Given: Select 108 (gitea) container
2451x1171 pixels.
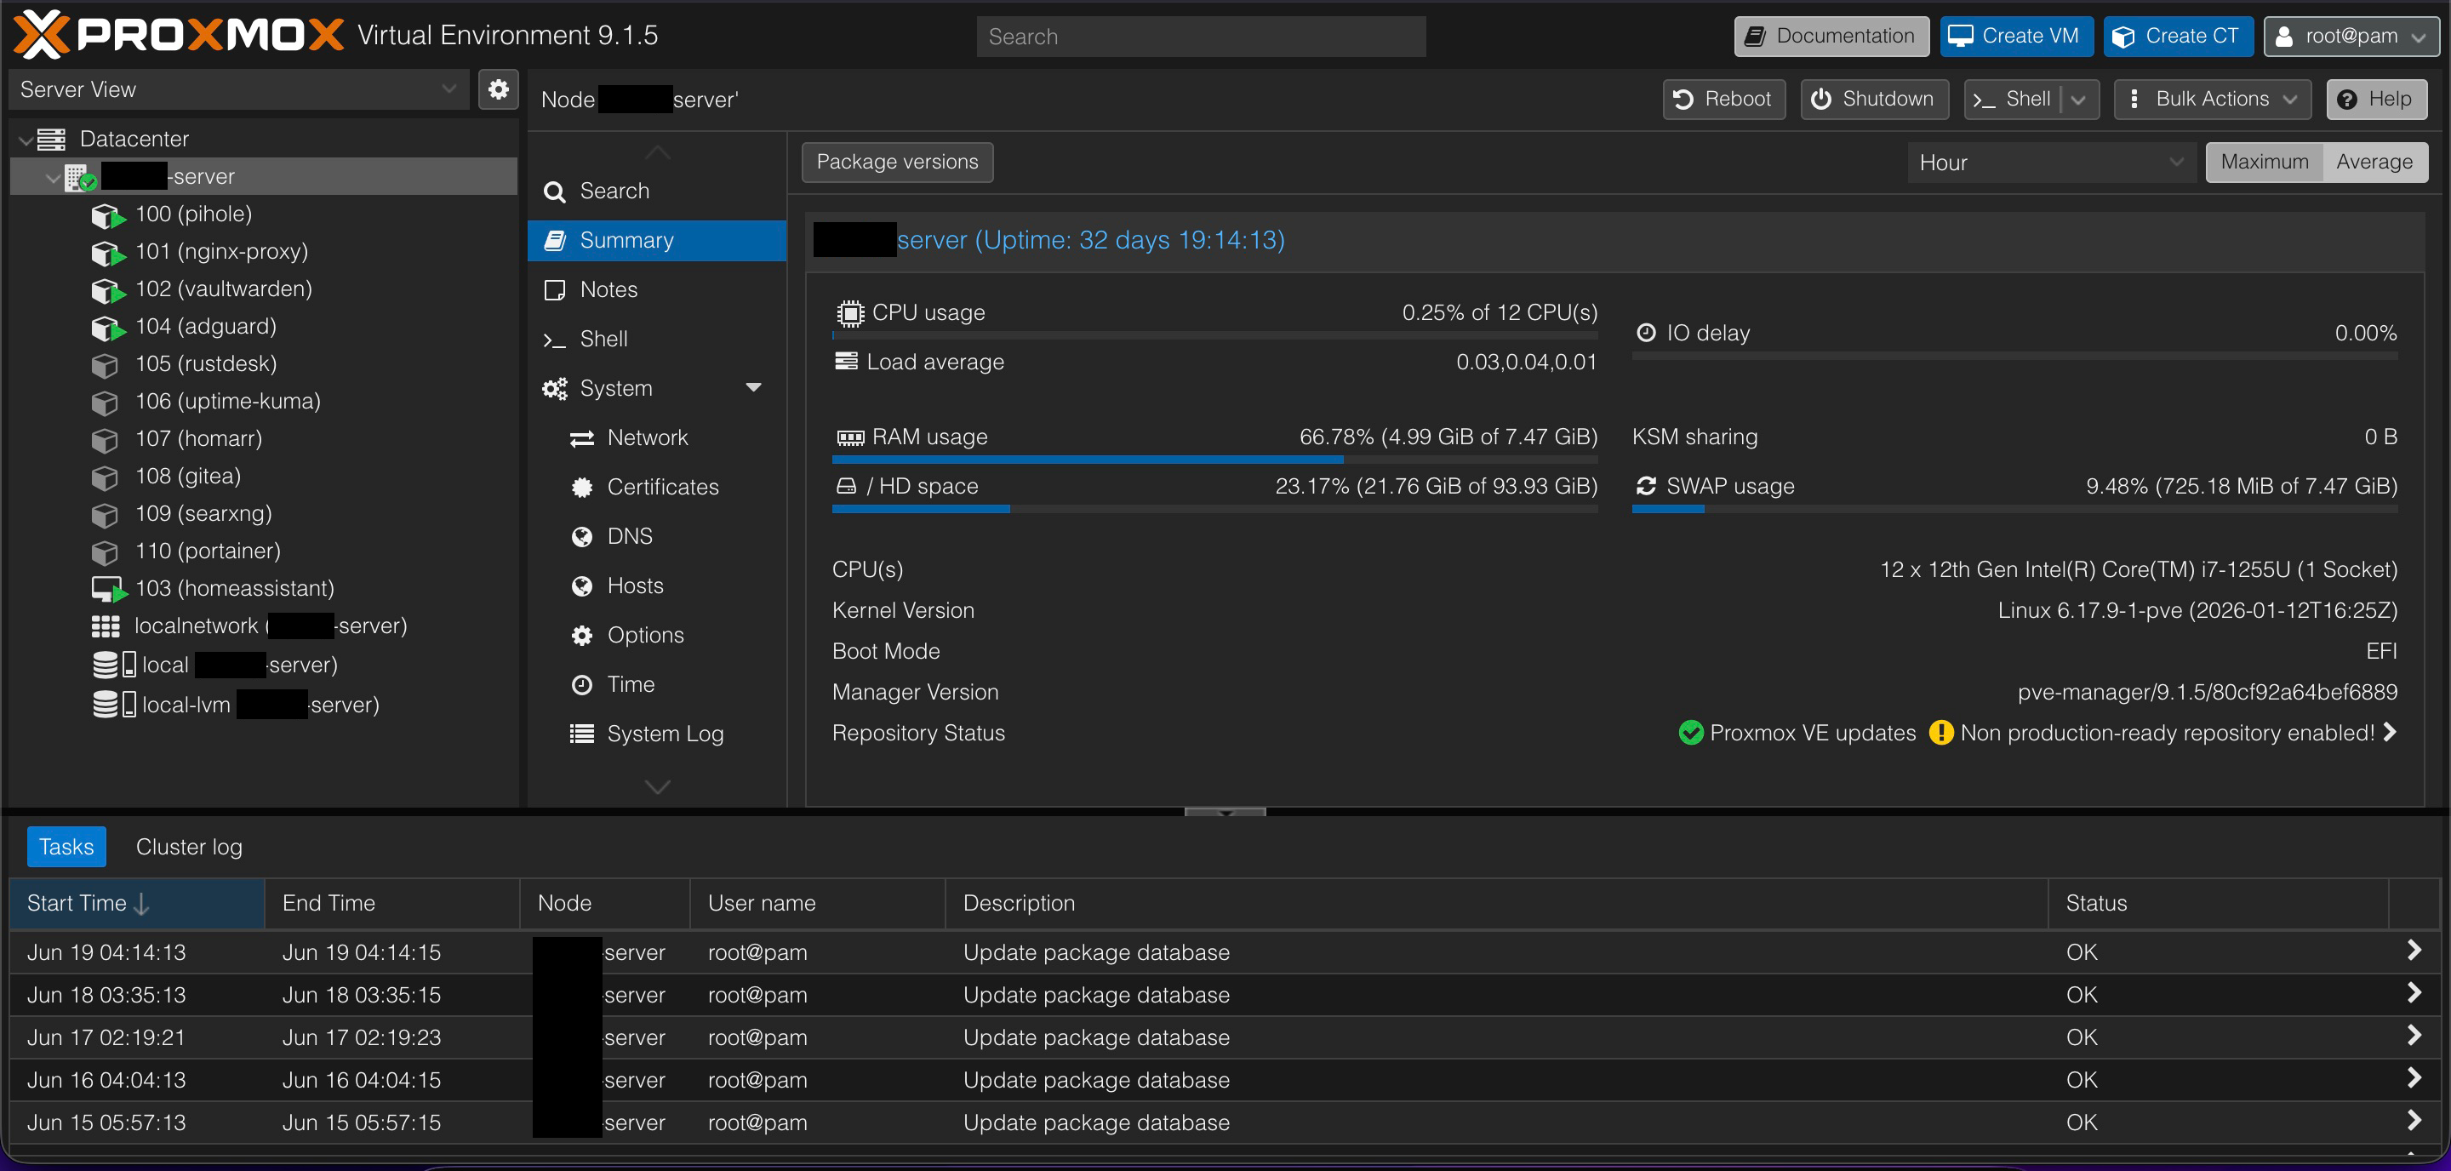Looking at the screenshot, I should pyautogui.click(x=187, y=477).
